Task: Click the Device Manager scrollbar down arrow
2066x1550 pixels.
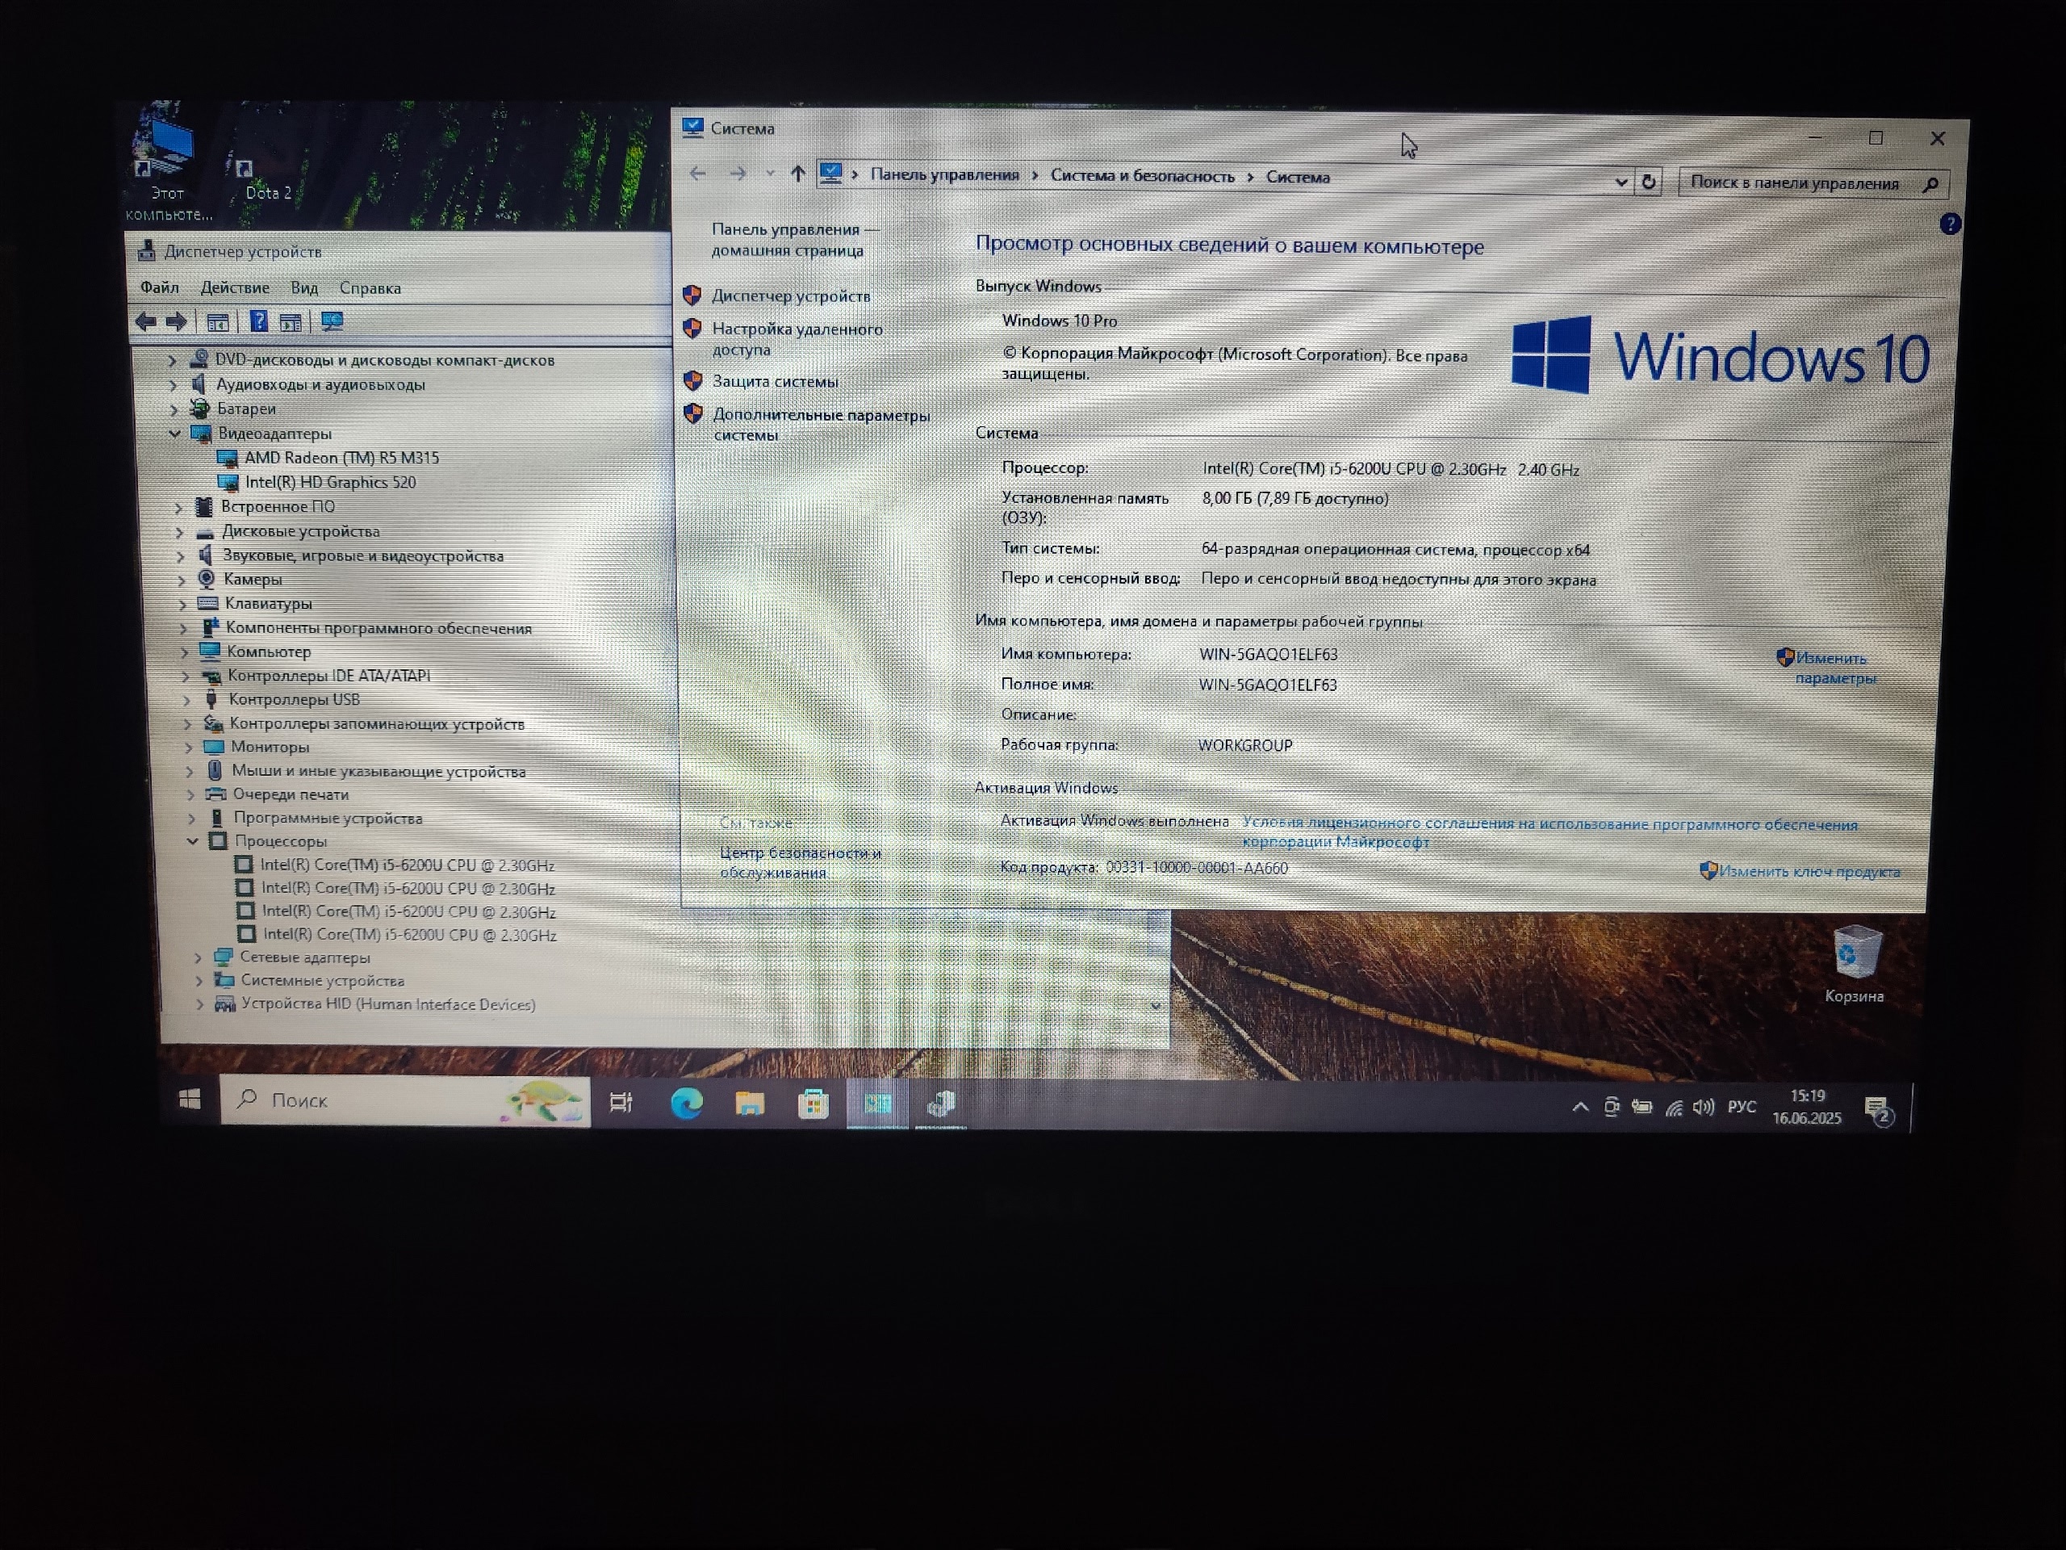Action: 1156,1006
